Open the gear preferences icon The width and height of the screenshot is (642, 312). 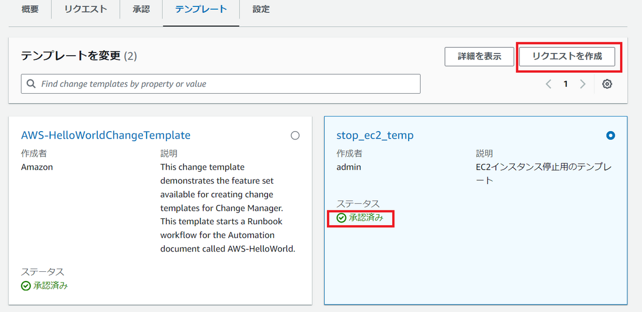click(607, 84)
